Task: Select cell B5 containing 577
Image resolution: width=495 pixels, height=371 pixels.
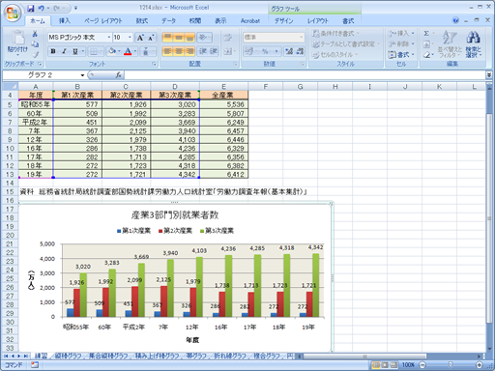Action: (77, 104)
